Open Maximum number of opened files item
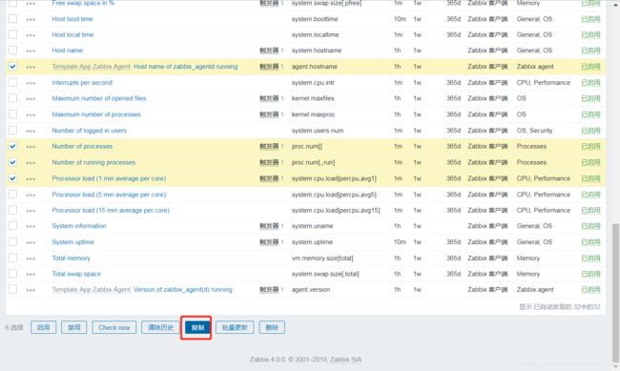 (99, 98)
